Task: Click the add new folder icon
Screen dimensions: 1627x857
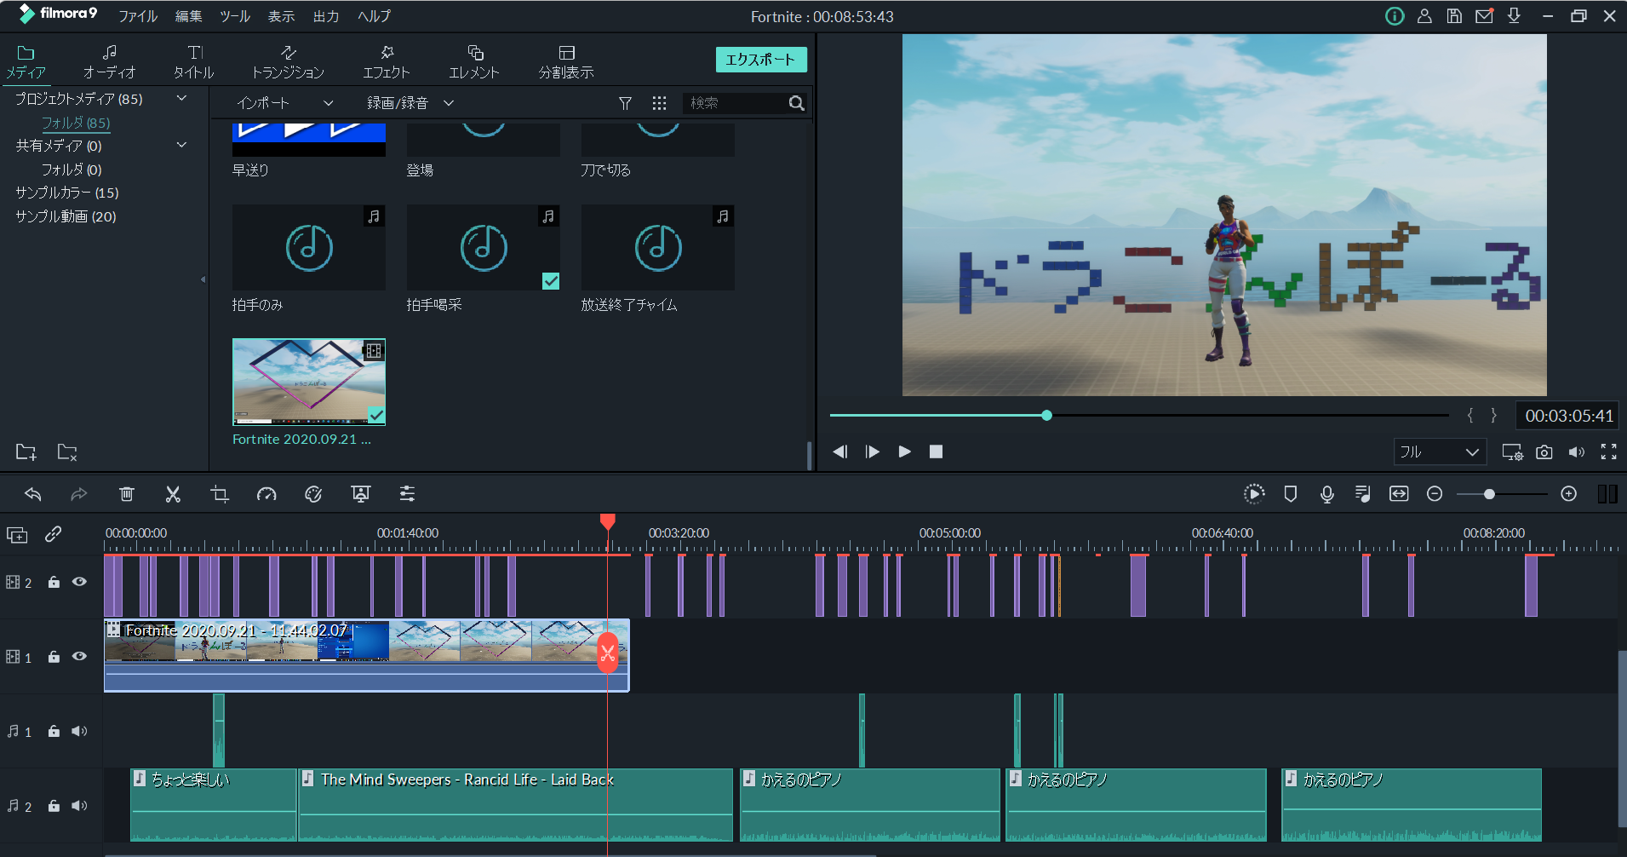Action: pos(26,452)
